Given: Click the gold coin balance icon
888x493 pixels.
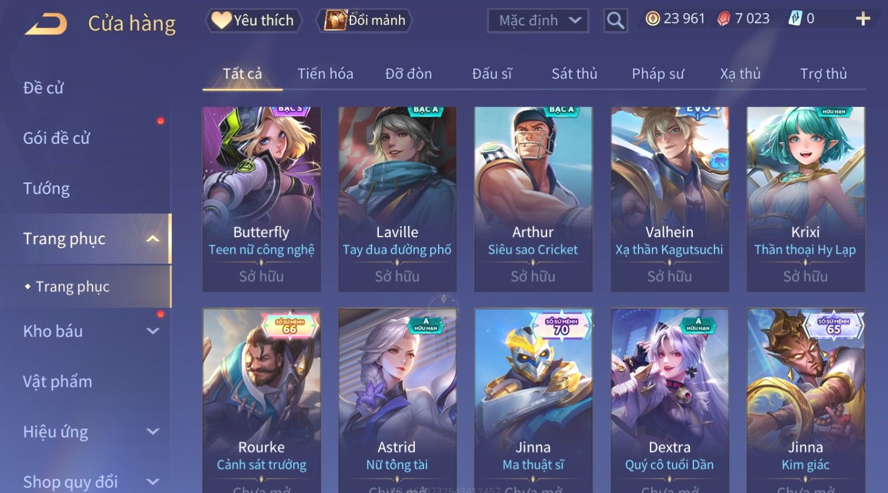Looking at the screenshot, I should [x=653, y=19].
